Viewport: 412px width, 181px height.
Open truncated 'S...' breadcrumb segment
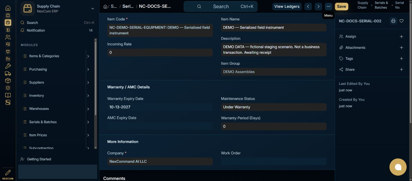tap(114, 6)
